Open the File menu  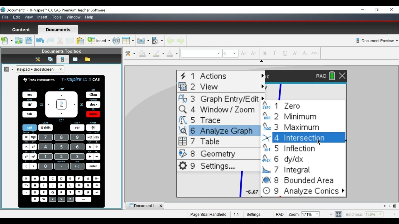(5, 17)
